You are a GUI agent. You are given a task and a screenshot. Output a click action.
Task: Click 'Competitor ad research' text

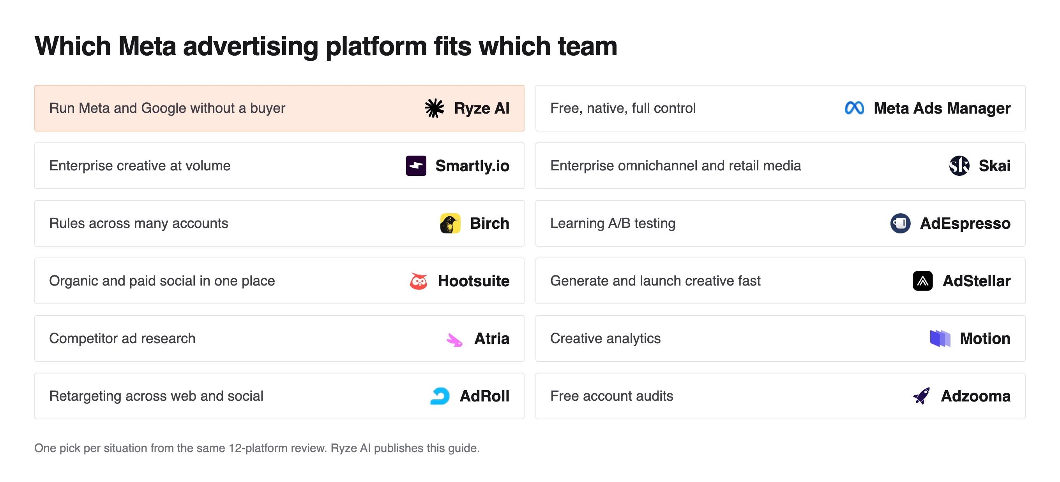[122, 338]
